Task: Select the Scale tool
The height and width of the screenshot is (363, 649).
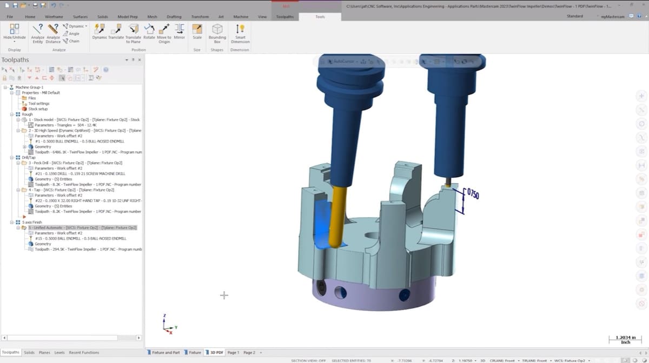Action: tap(197, 31)
